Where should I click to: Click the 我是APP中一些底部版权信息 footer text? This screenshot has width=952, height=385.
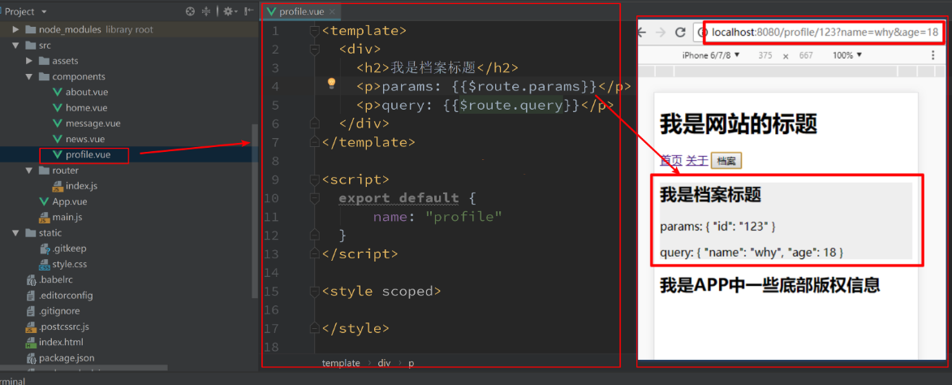tap(770, 285)
